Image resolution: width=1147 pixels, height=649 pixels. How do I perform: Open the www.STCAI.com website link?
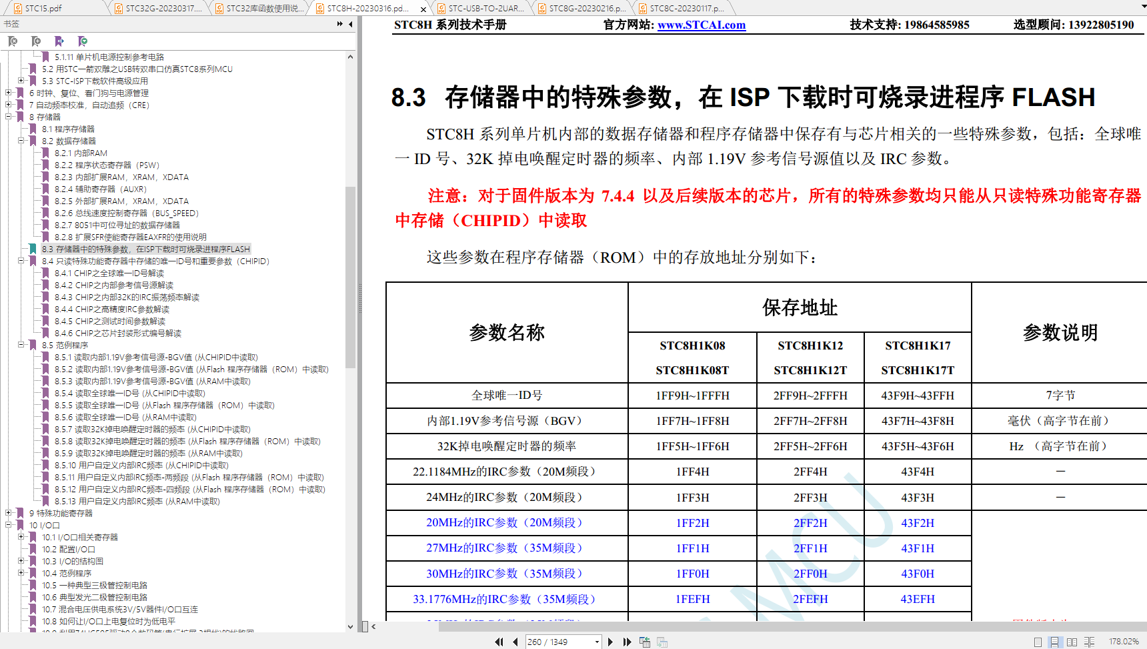(701, 25)
